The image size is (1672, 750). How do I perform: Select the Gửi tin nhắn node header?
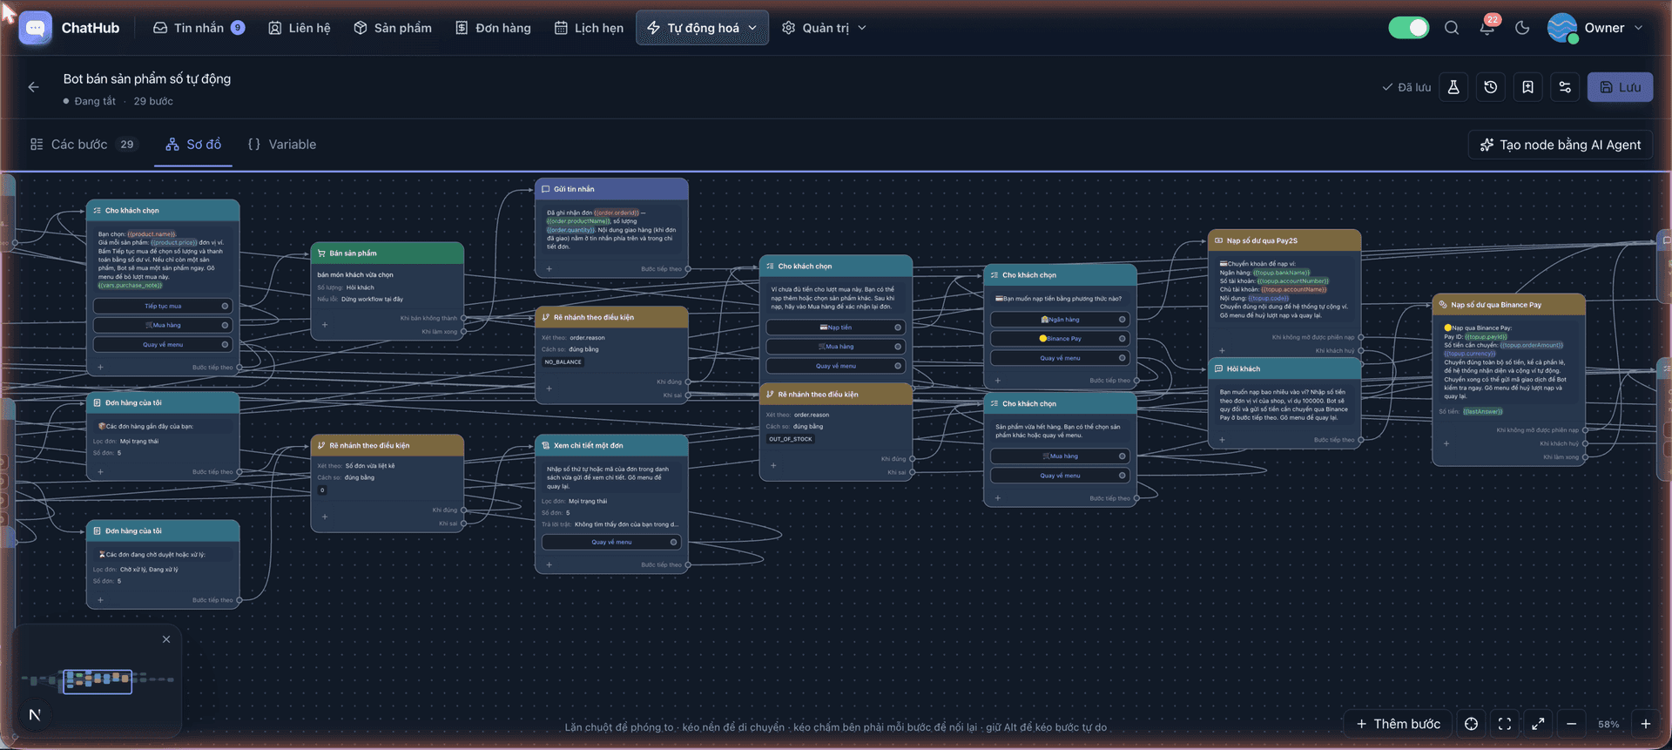pyautogui.click(x=611, y=189)
